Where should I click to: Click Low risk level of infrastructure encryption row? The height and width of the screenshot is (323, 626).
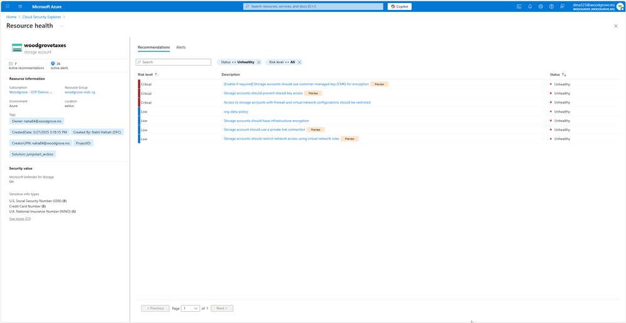[144, 120]
